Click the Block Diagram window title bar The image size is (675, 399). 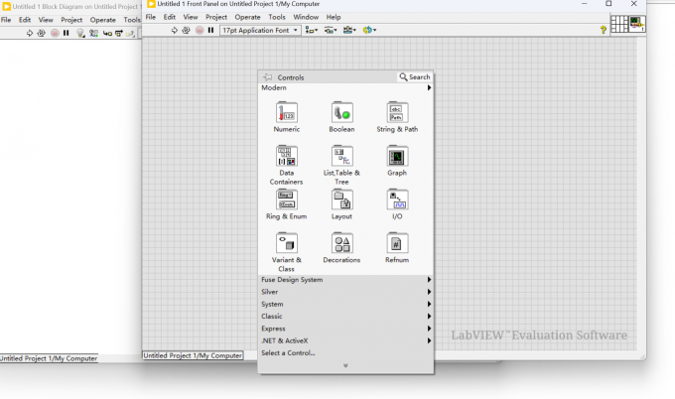[x=71, y=7]
